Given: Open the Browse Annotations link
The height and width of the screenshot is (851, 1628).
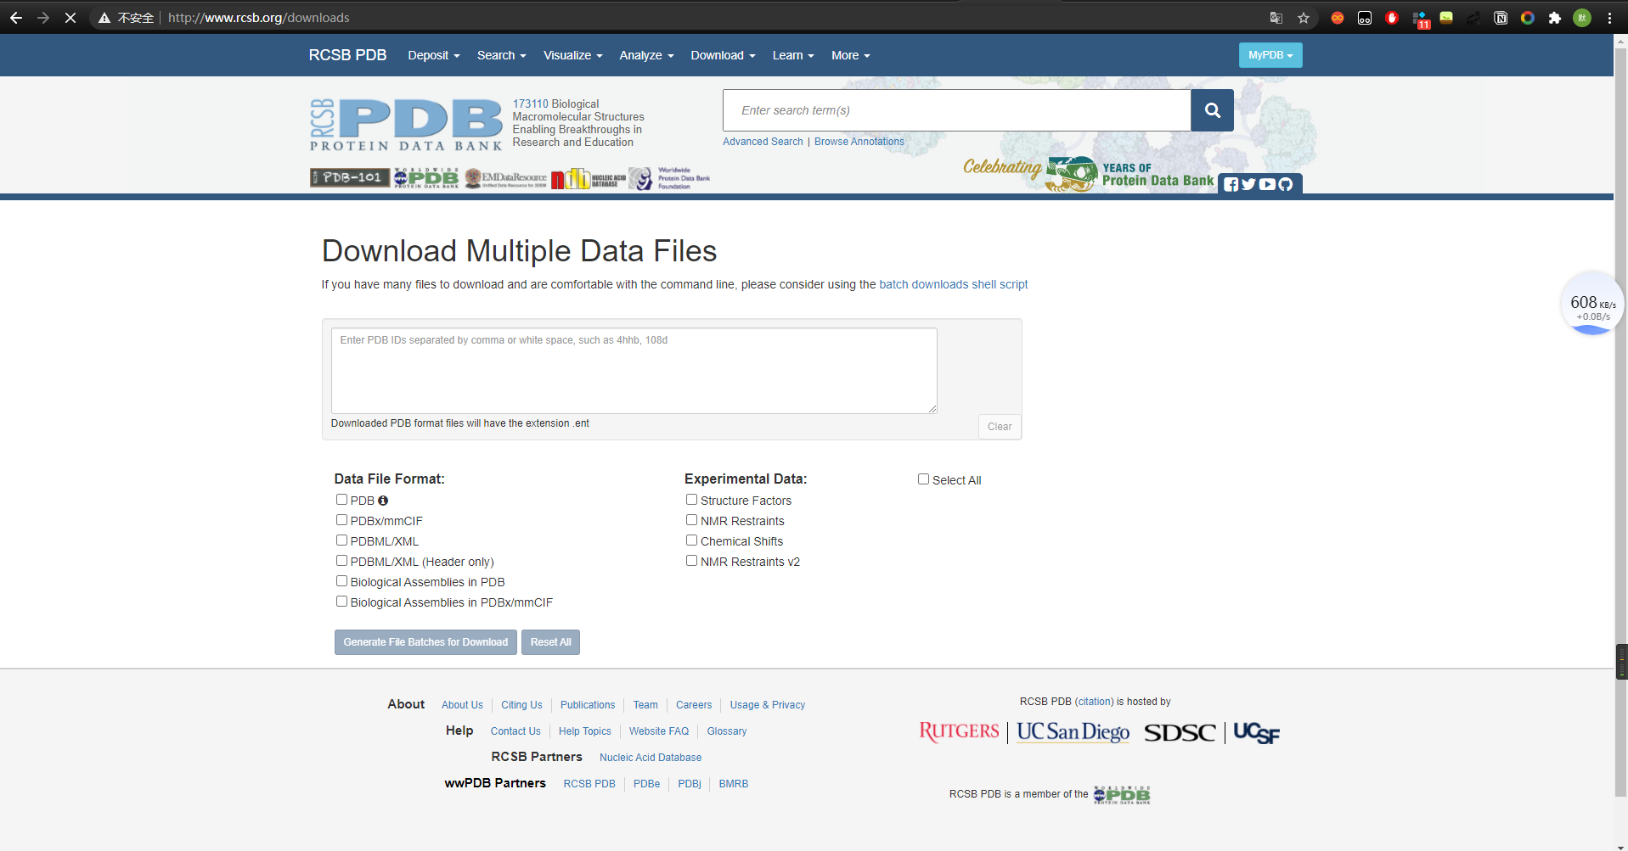Looking at the screenshot, I should [x=859, y=142].
